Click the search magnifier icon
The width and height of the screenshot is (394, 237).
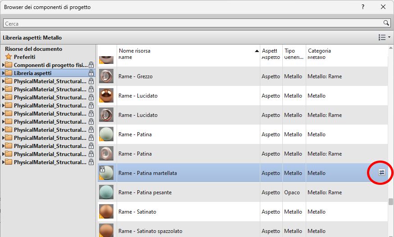(x=386, y=23)
